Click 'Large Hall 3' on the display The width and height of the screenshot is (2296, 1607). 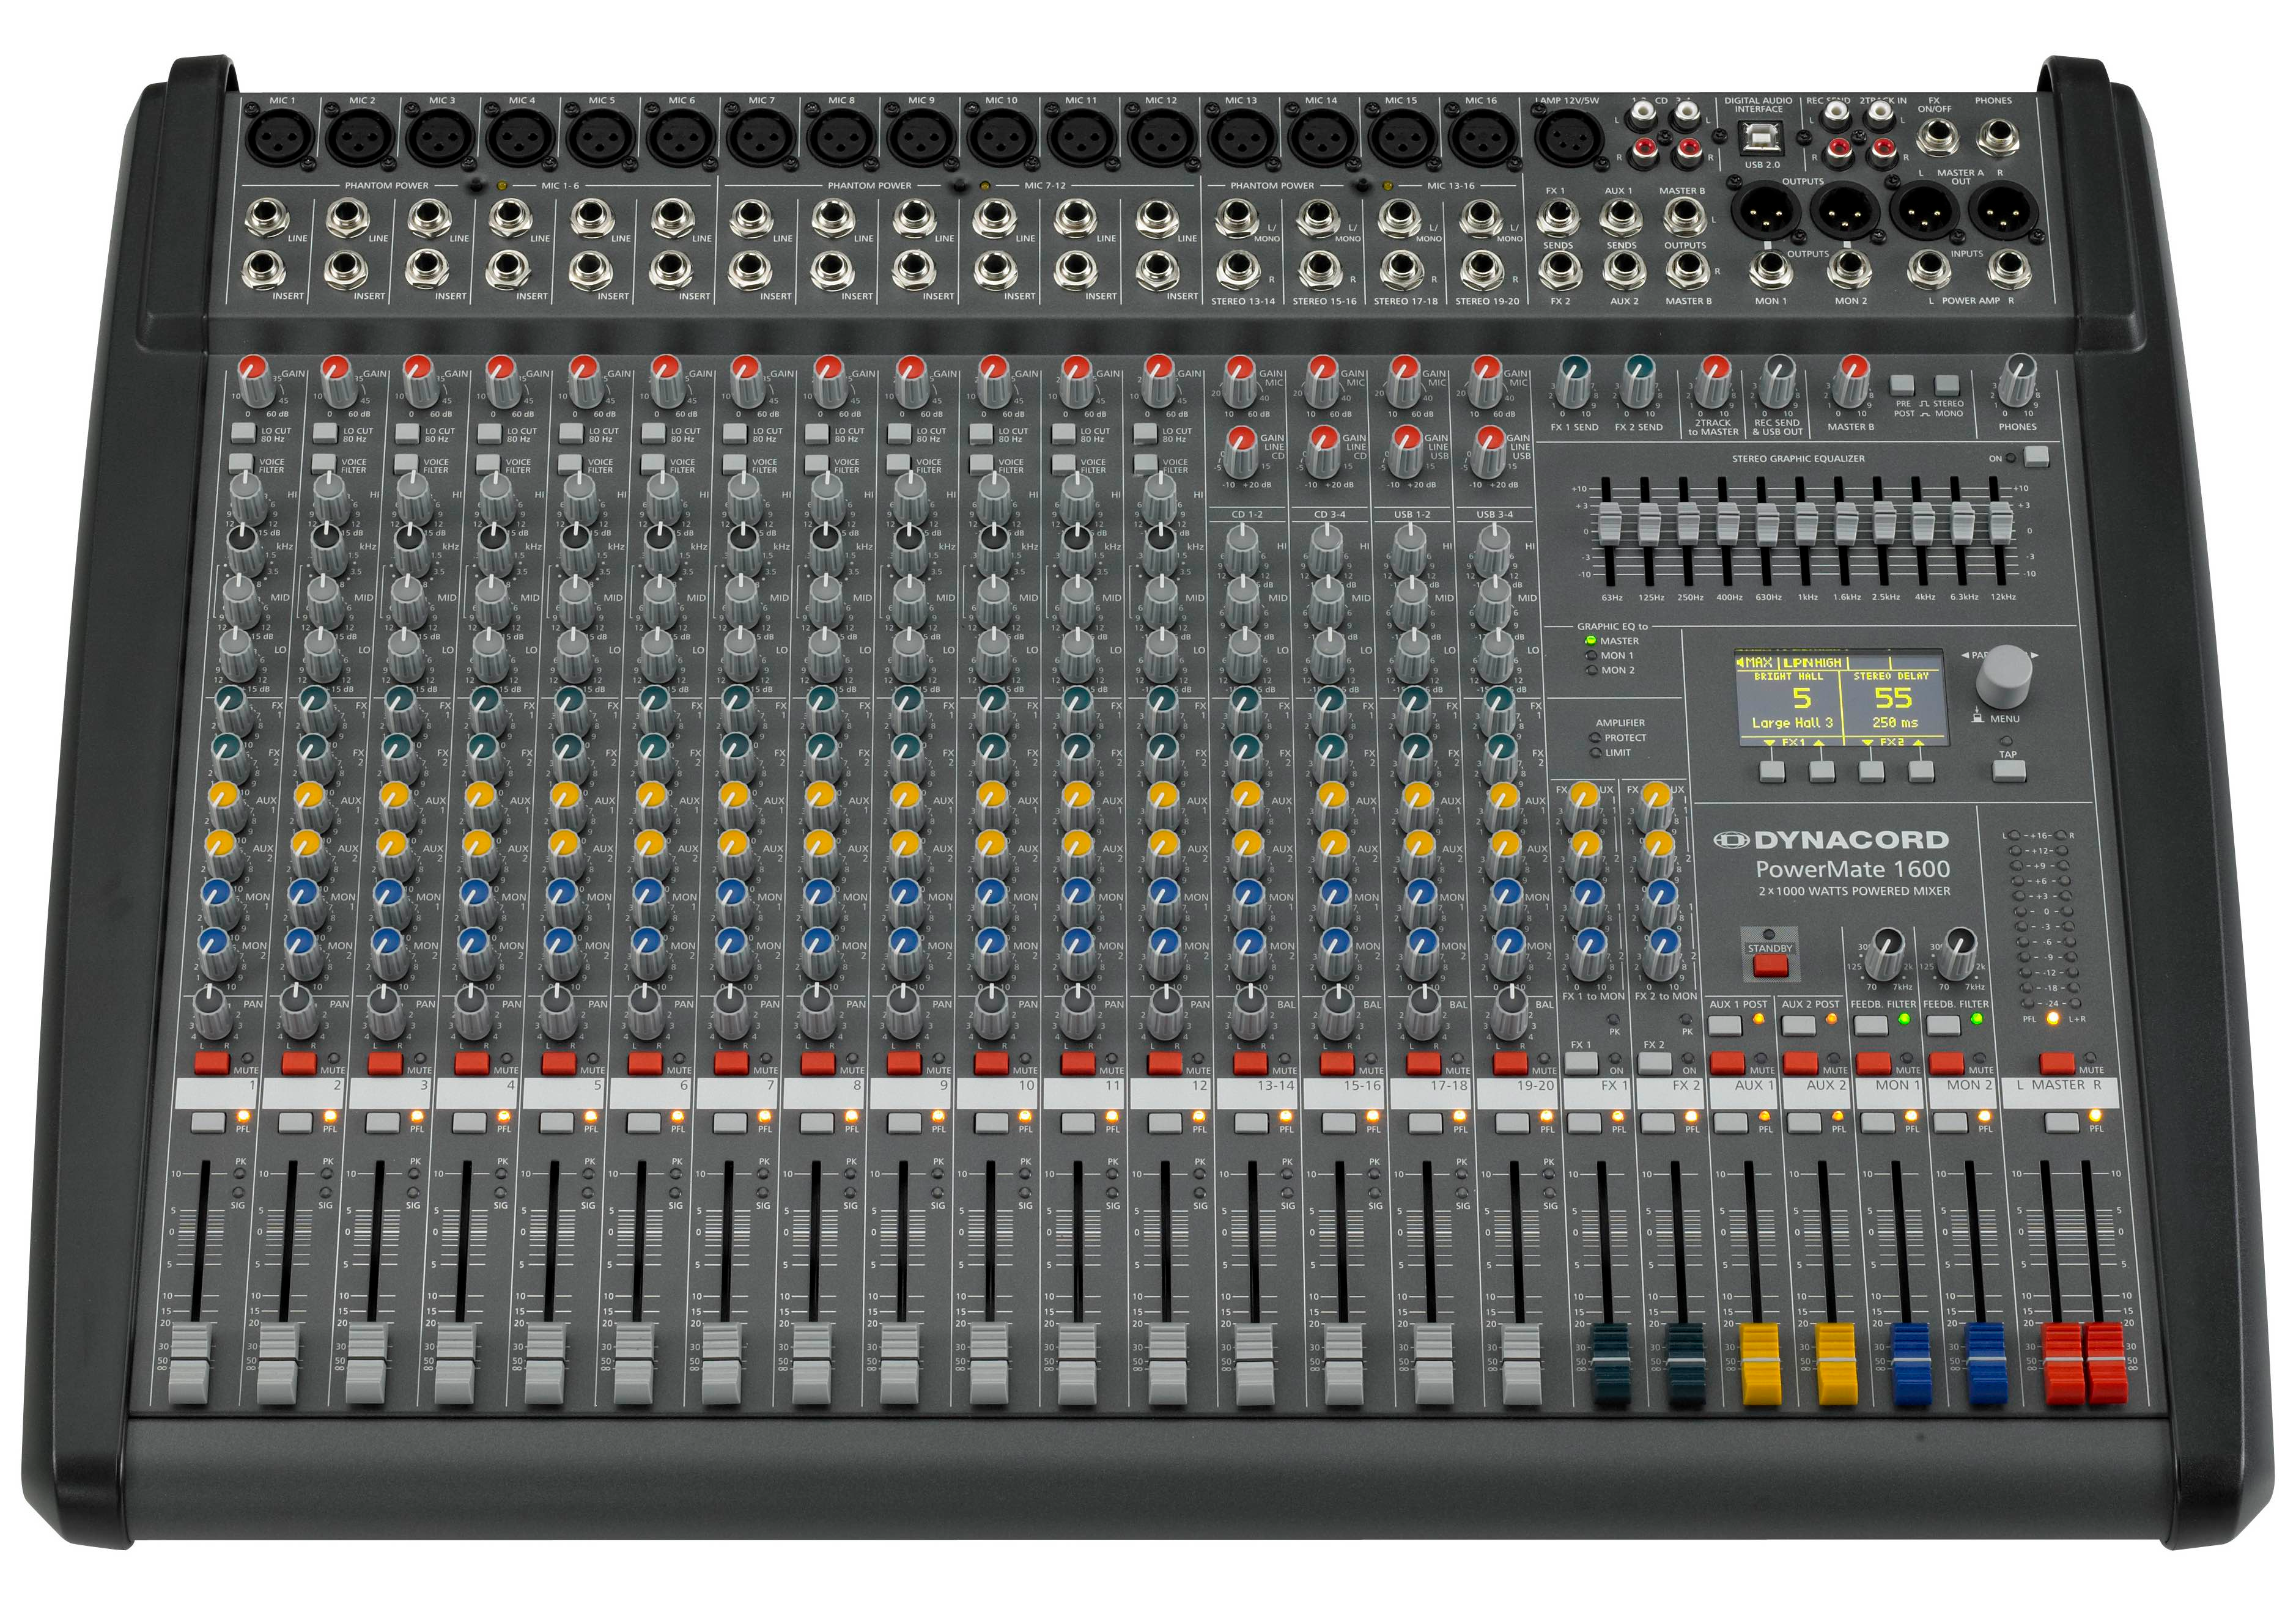click(x=1792, y=723)
